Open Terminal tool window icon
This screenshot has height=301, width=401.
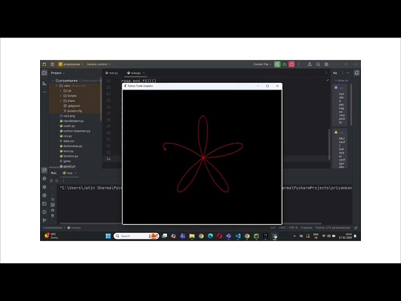[x=44, y=204]
